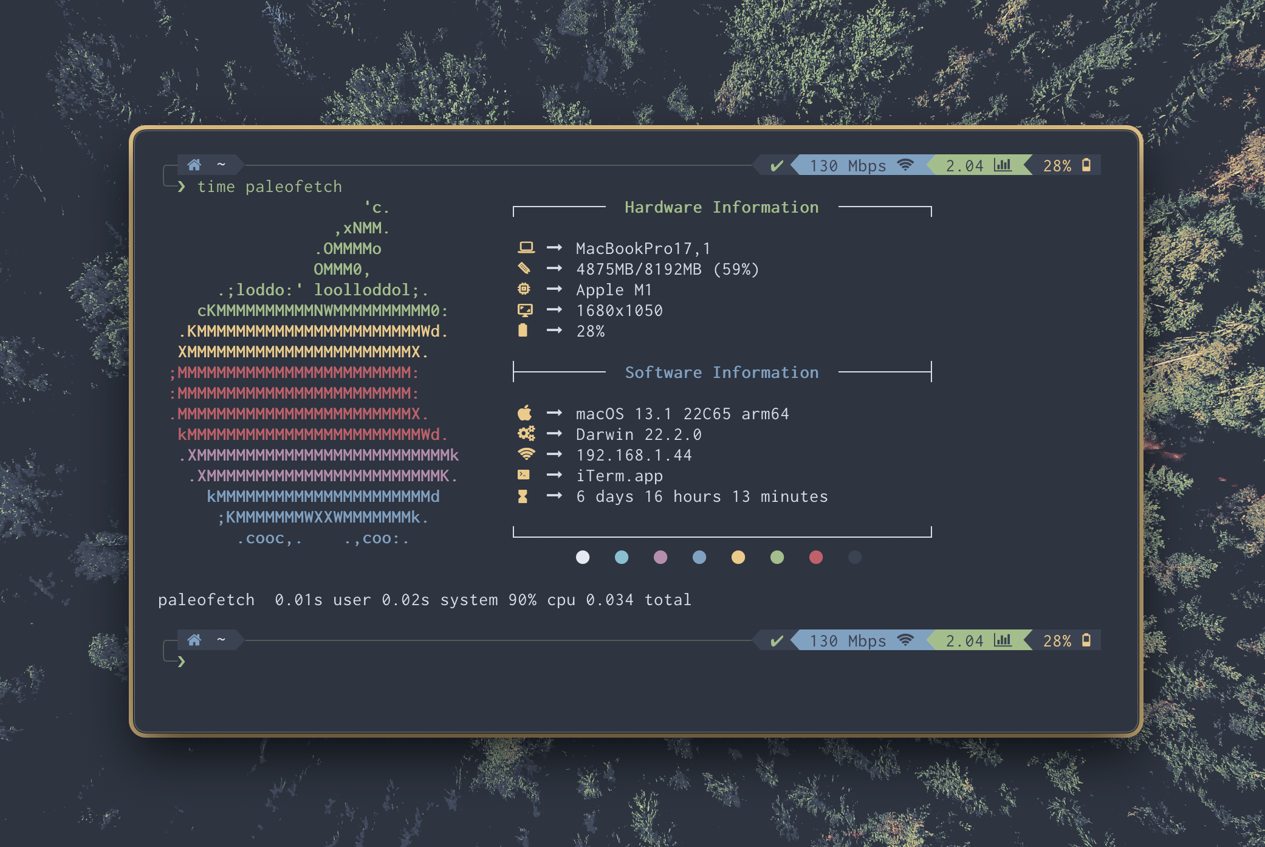Screen dimensions: 1265x847
Task: Click the Wi-Fi icon beside 192.168.1.44
Action: pyautogui.click(x=526, y=454)
